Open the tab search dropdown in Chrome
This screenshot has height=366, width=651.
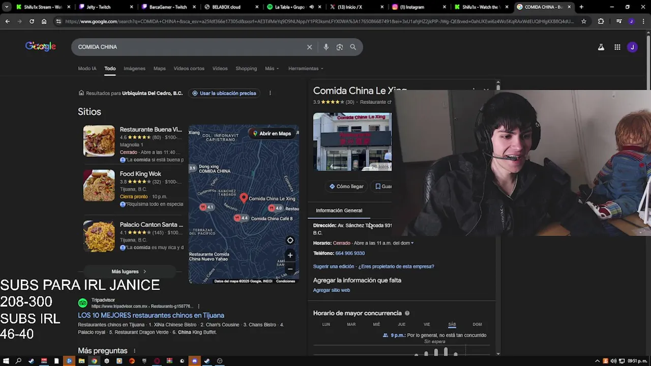7,7
